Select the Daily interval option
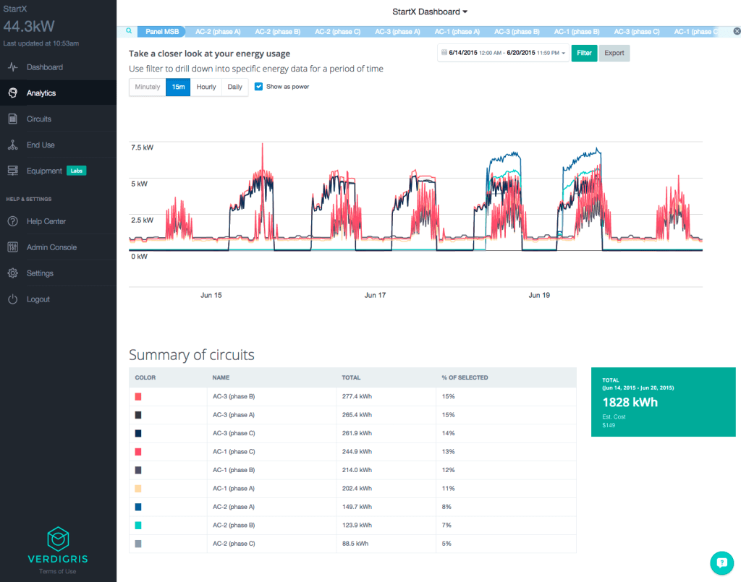Viewport: 741px width, 582px height. (235, 87)
